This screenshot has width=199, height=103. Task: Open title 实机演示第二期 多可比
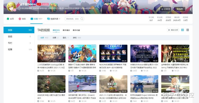(x=82, y=97)
